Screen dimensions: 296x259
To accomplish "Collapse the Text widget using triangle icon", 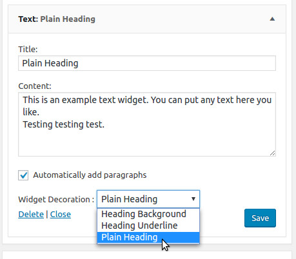I will coord(272,19).
